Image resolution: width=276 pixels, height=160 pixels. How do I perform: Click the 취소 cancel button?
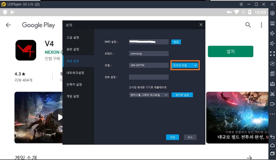click(190, 137)
